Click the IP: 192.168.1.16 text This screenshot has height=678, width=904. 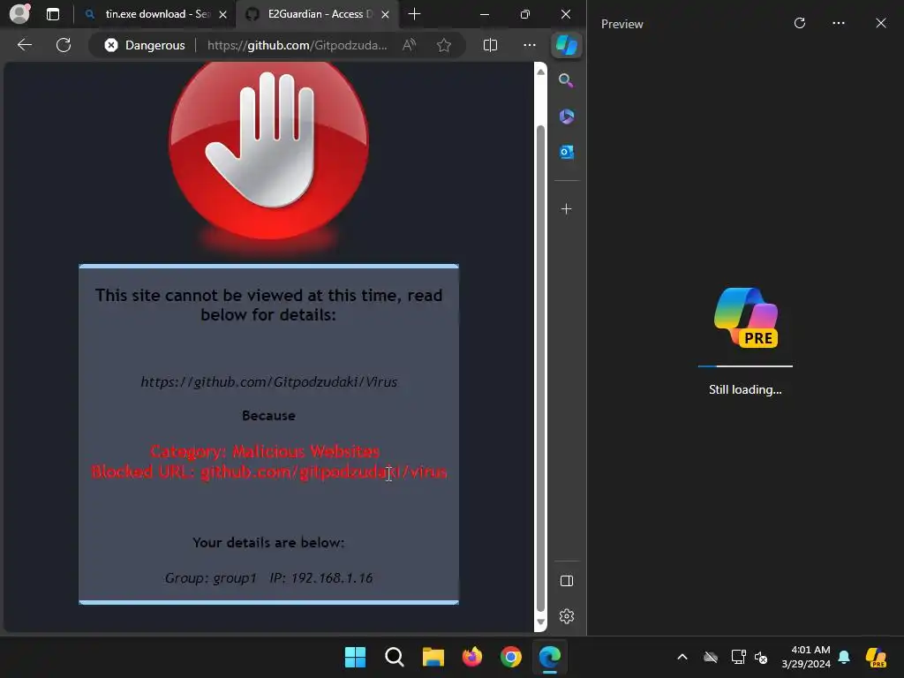[x=321, y=577]
